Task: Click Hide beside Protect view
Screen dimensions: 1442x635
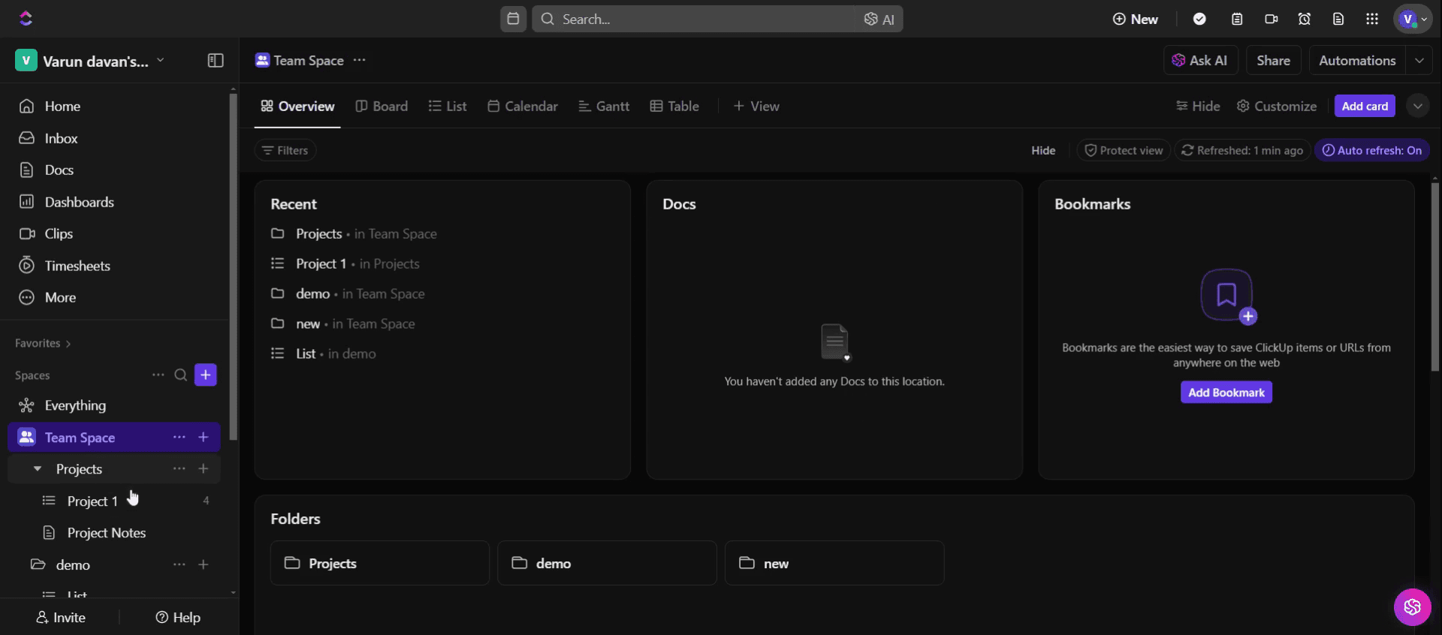Action: [x=1043, y=150]
